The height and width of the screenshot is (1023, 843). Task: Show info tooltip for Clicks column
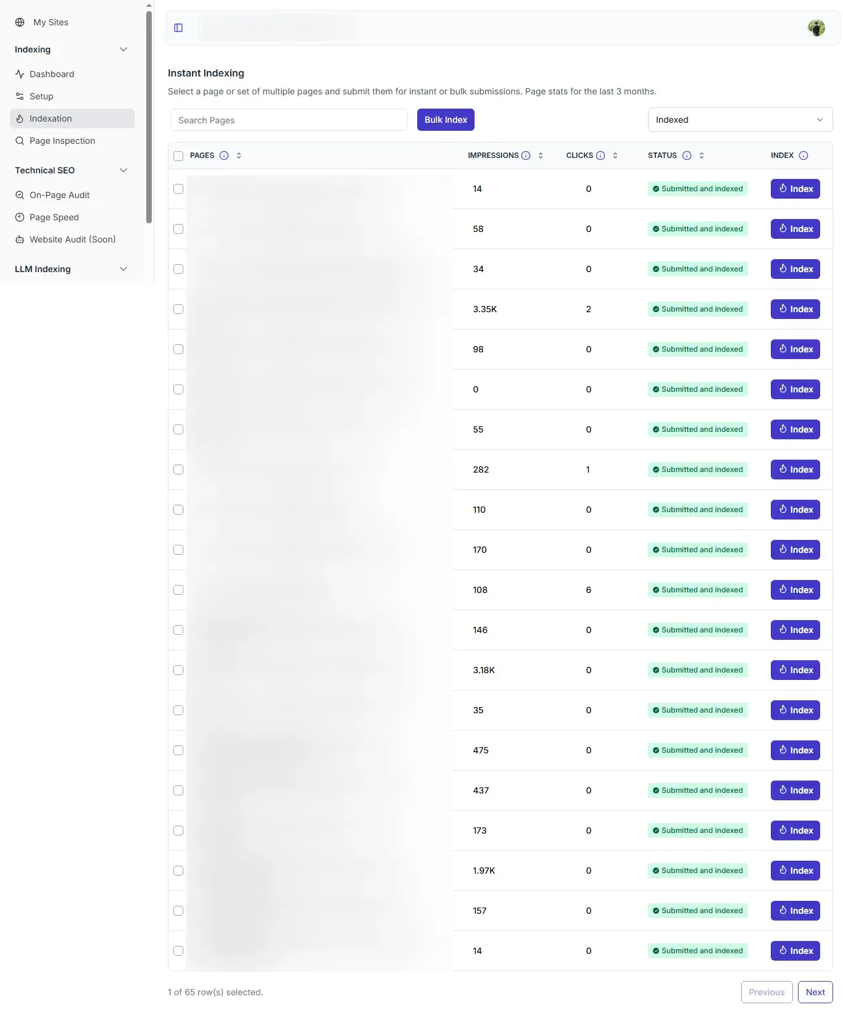[x=600, y=155]
